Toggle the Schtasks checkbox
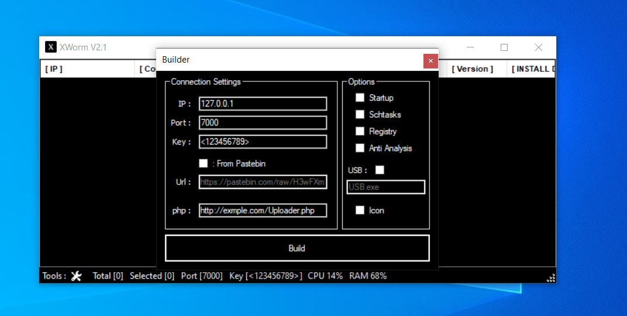 click(x=360, y=114)
